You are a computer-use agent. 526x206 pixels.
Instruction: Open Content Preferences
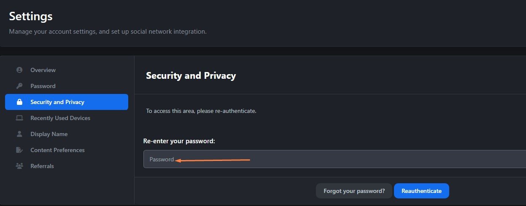coord(67,150)
